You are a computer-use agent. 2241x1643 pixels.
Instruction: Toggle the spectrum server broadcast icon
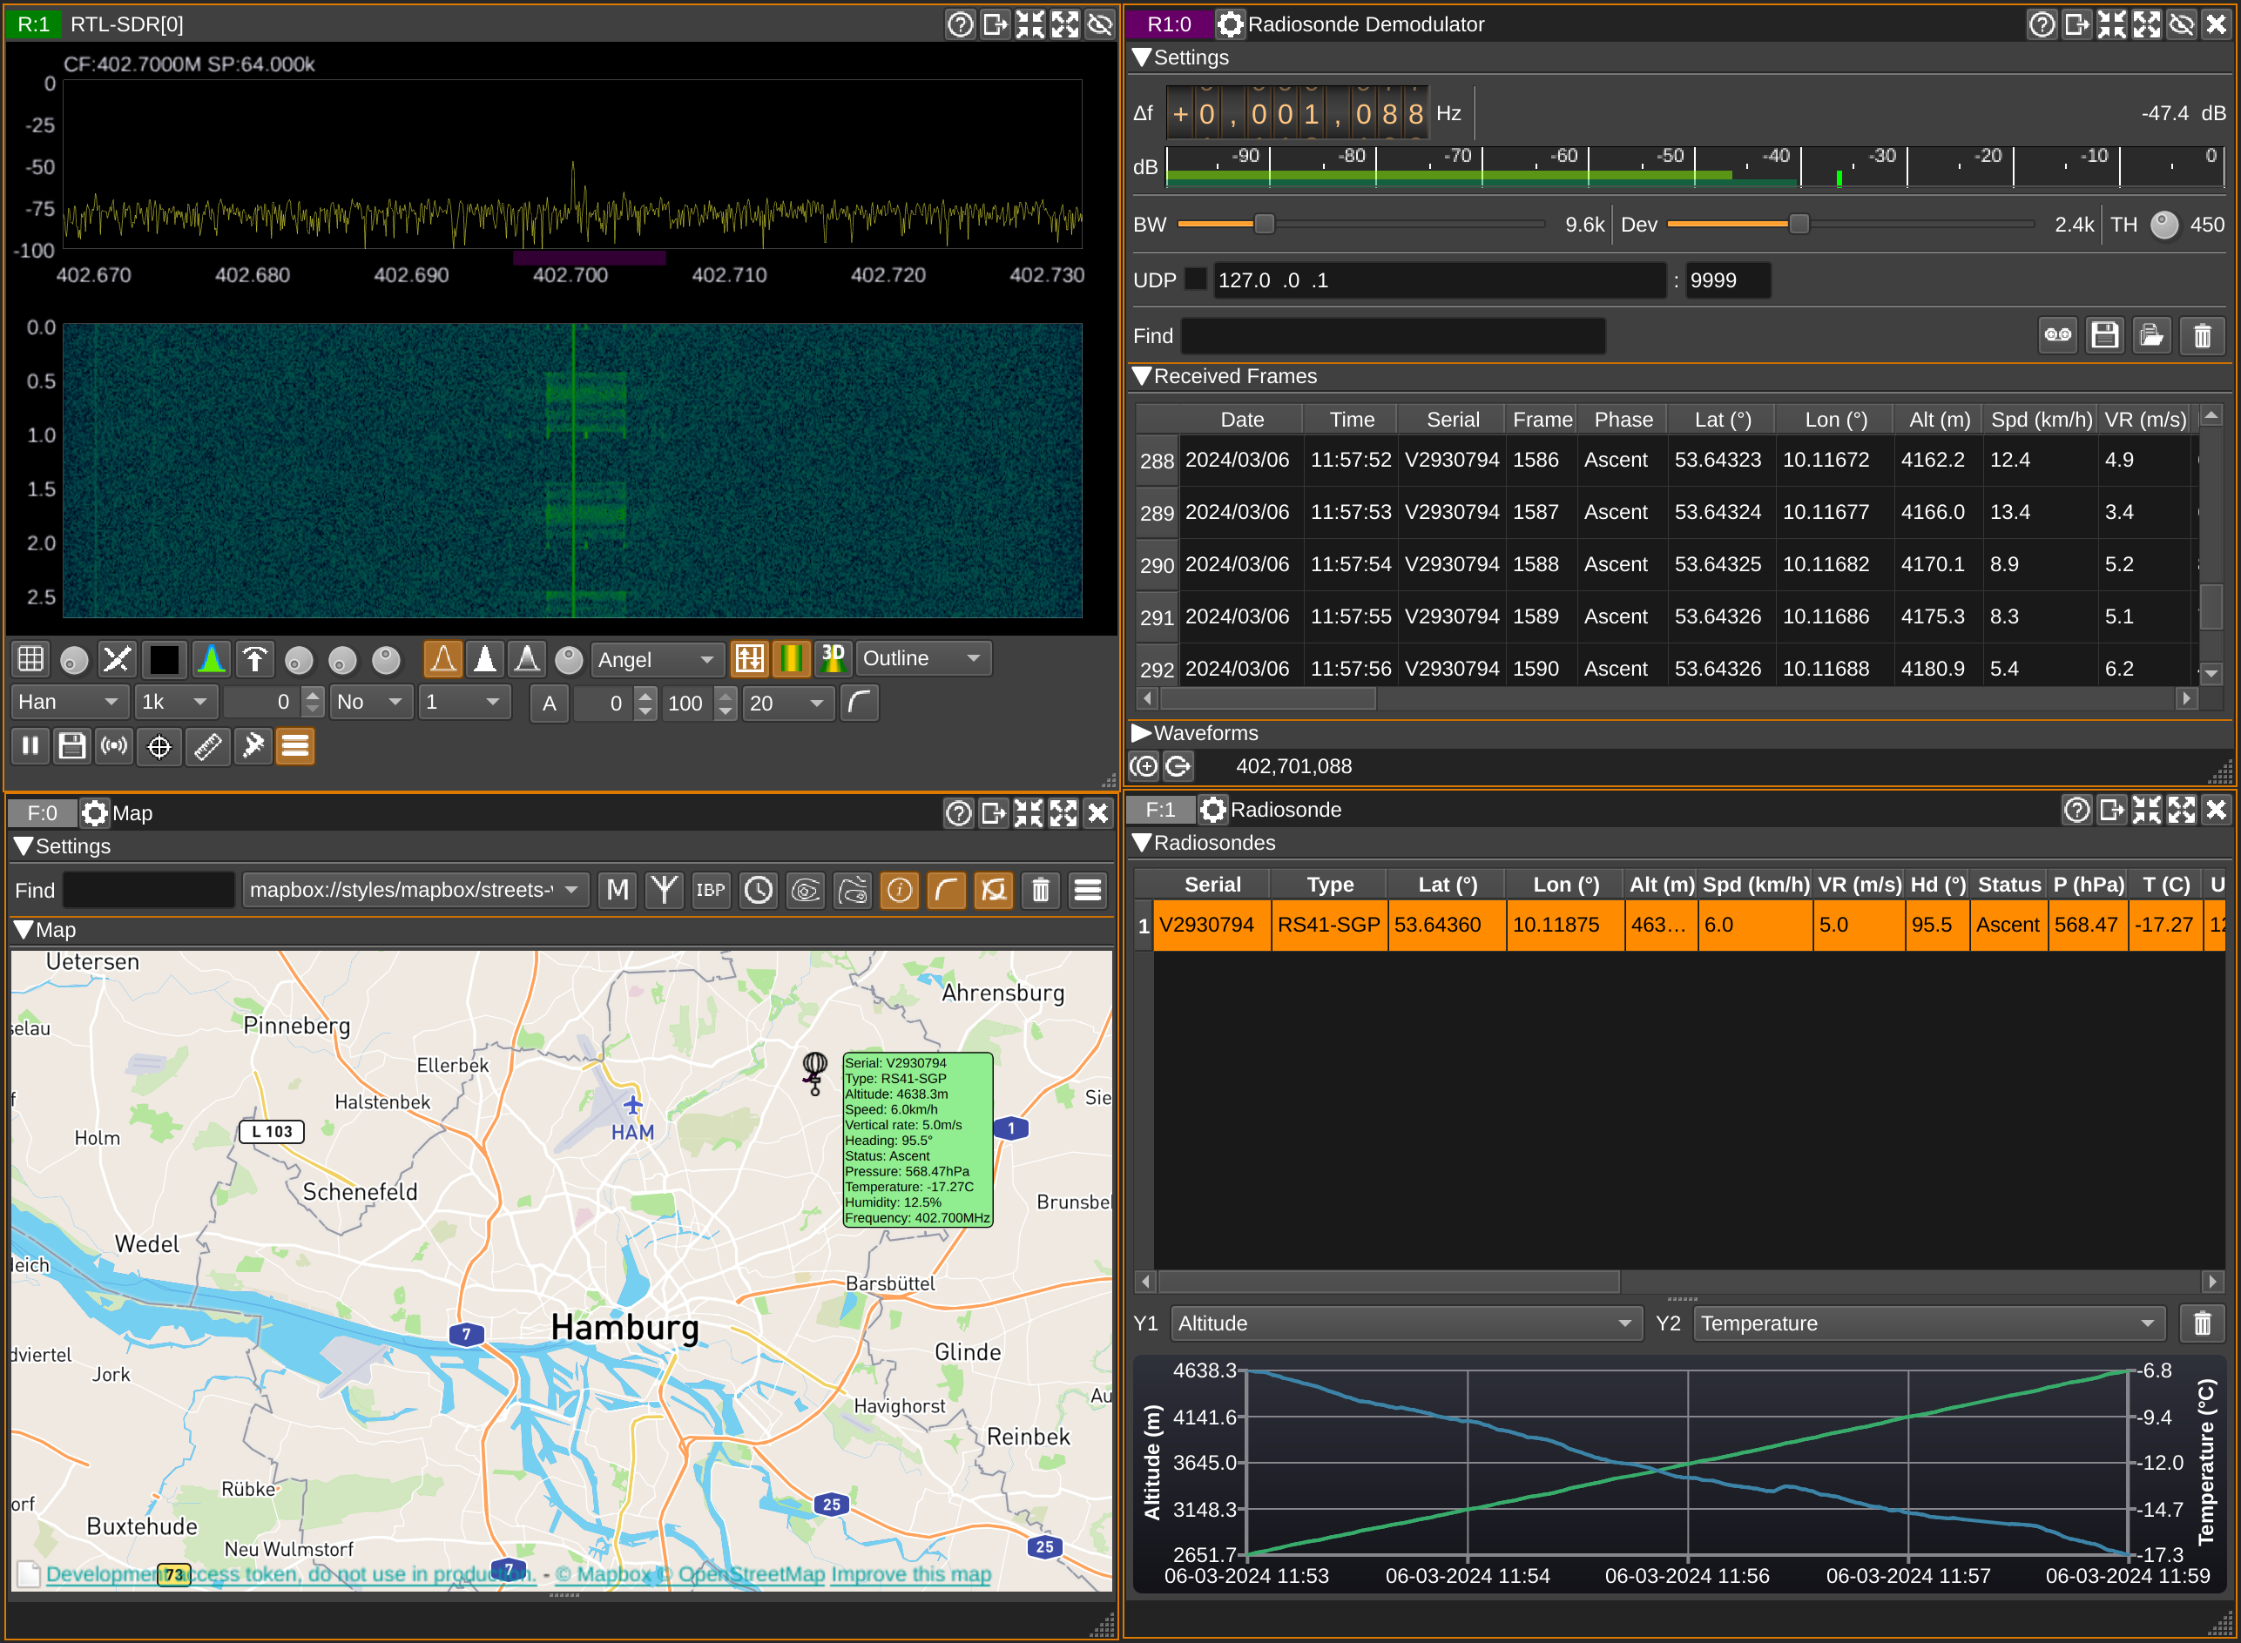click(x=115, y=746)
